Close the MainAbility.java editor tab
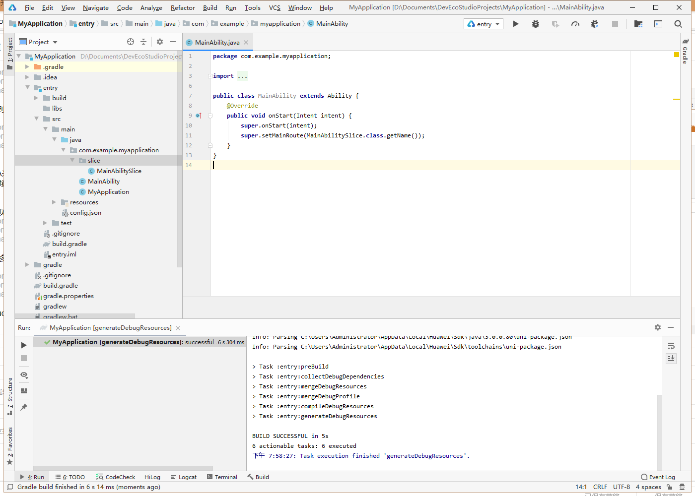695x496 pixels. coord(246,43)
